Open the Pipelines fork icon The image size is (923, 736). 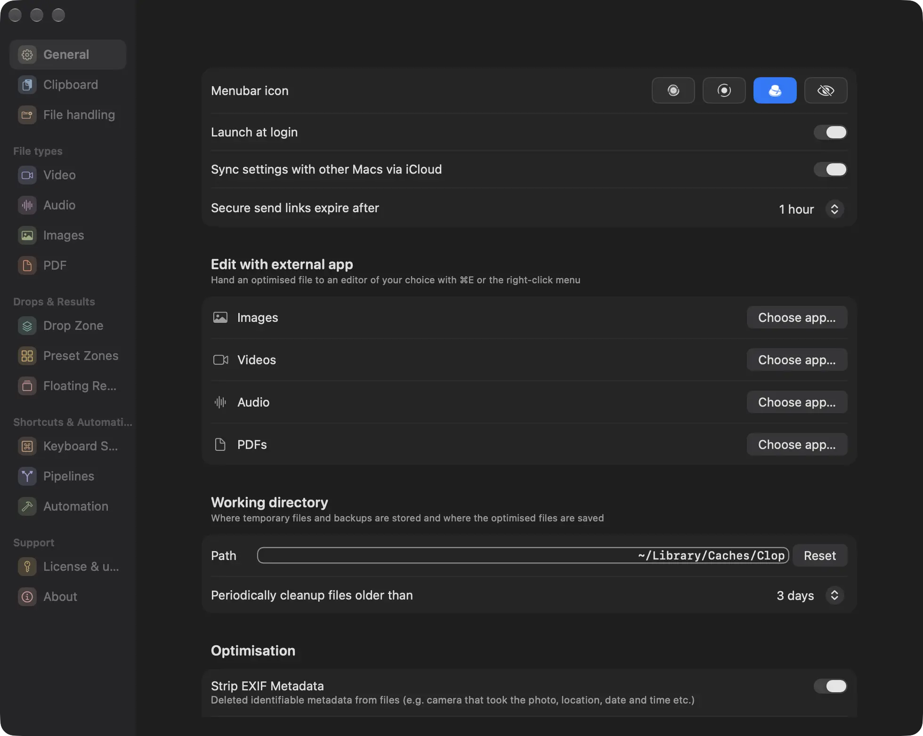tap(27, 476)
